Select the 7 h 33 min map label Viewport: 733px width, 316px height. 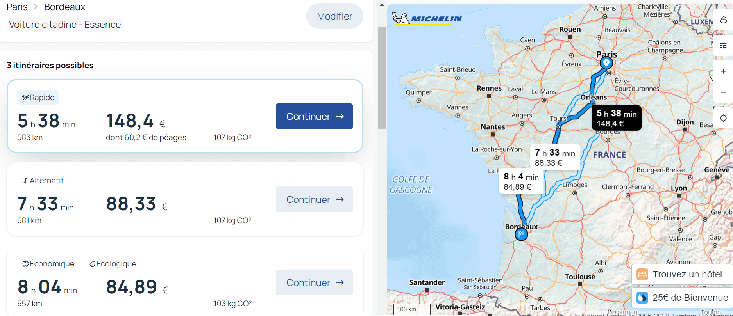click(555, 157)
